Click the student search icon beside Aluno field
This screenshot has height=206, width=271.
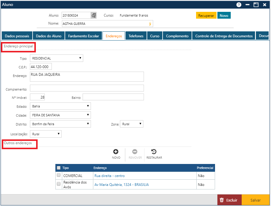pos(94,15)
